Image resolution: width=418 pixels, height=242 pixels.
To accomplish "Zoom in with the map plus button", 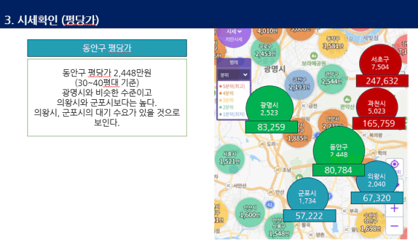I will click(394, 208).
